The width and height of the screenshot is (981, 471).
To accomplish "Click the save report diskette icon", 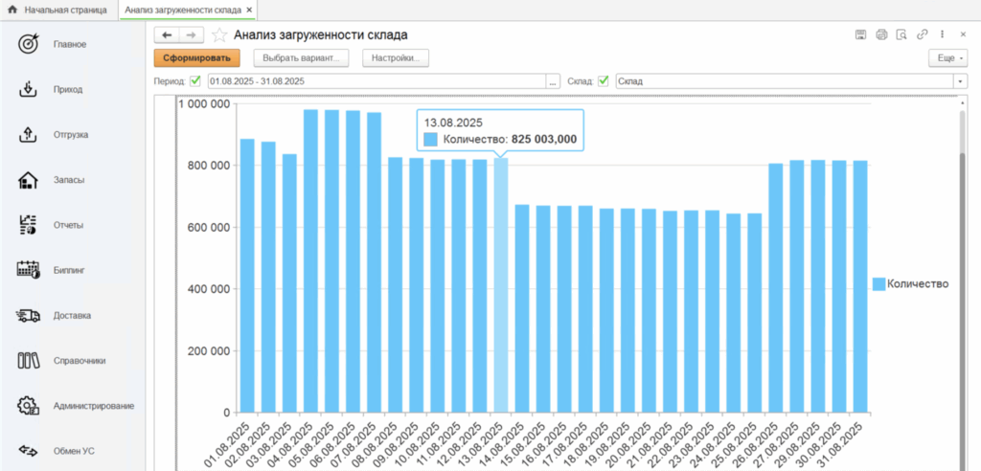I will [860, 34].
